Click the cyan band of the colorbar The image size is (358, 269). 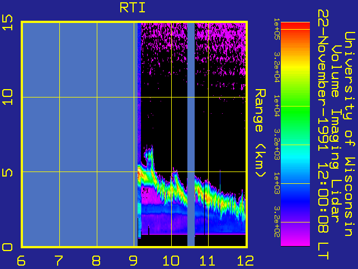click(x=295, y=158)
